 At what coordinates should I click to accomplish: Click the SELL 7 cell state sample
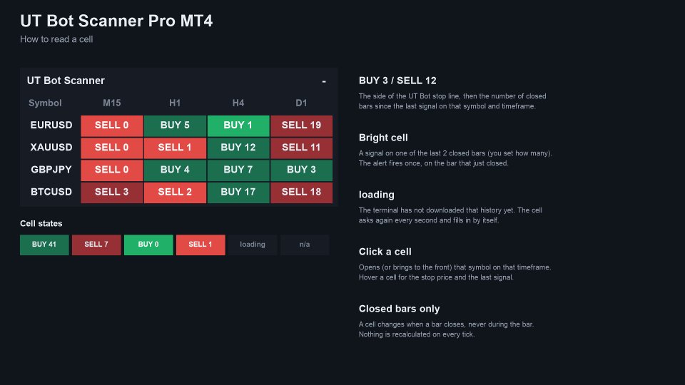pos(96,245)
